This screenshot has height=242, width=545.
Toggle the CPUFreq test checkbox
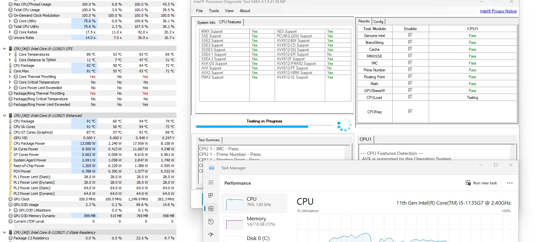(x=410, y=112)
